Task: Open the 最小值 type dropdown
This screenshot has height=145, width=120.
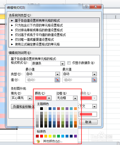Action: pos(43,74)
